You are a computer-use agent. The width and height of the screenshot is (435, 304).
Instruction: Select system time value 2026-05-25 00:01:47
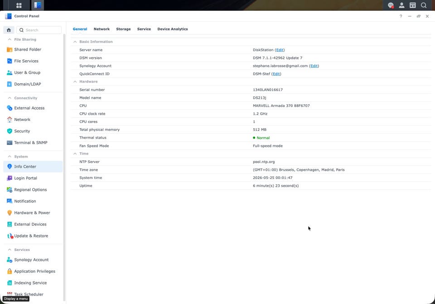(273, 178)
